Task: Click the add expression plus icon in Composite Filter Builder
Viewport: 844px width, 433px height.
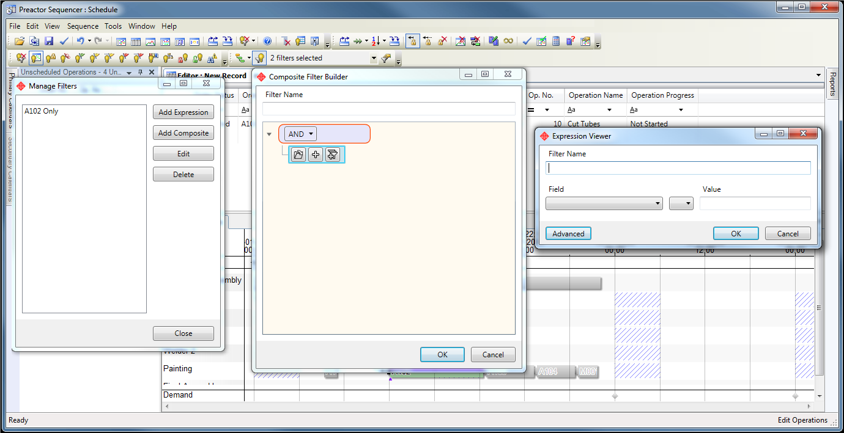Action: [315, 155]
